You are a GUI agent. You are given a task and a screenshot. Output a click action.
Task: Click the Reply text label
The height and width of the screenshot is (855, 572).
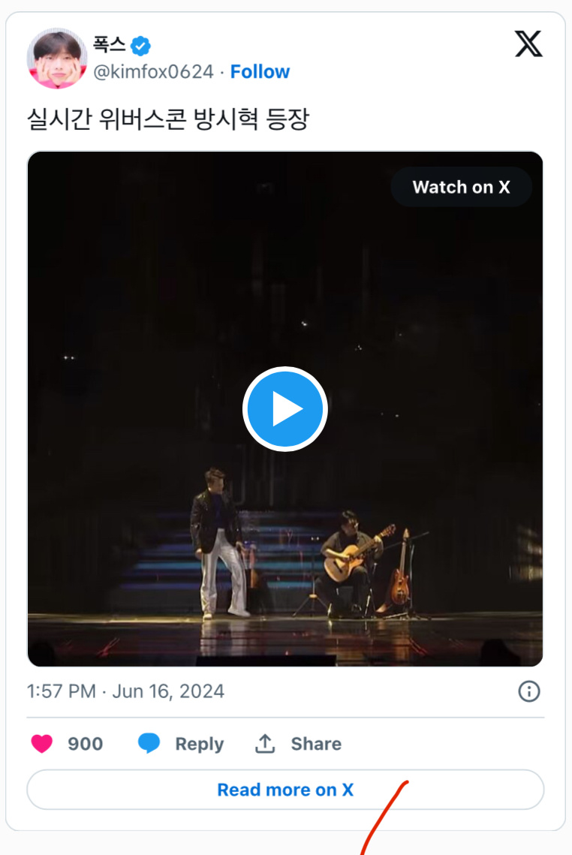(199, 744)
